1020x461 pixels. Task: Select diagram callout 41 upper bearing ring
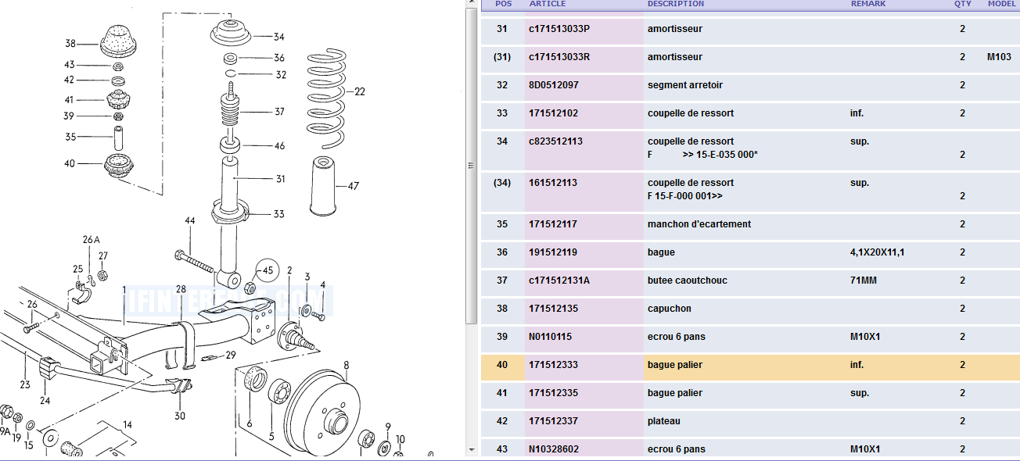(x=69, y=100)
